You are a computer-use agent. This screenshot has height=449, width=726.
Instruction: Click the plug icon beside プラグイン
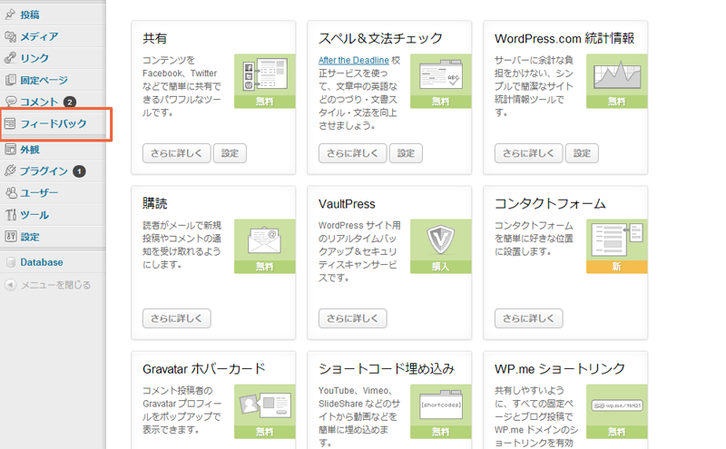(10, 171)
